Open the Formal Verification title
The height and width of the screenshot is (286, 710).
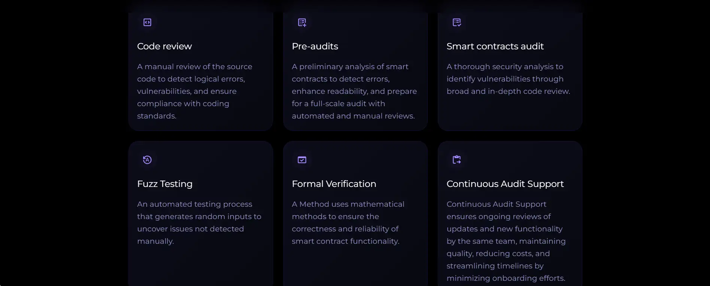coord(334,184)
